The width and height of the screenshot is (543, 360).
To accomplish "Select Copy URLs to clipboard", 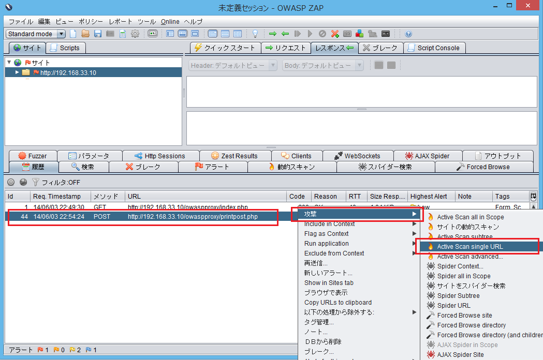I will tap(338, 303).
